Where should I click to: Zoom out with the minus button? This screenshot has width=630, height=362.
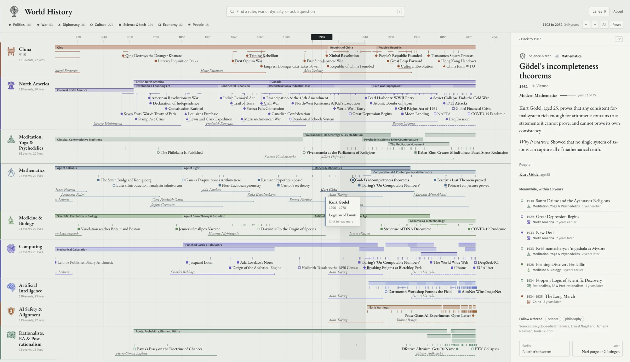tap(586, 25)
